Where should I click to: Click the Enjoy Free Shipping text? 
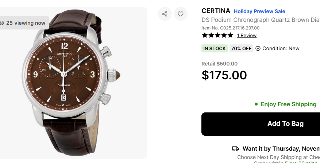pyautogui.click(x=288, y=104)
